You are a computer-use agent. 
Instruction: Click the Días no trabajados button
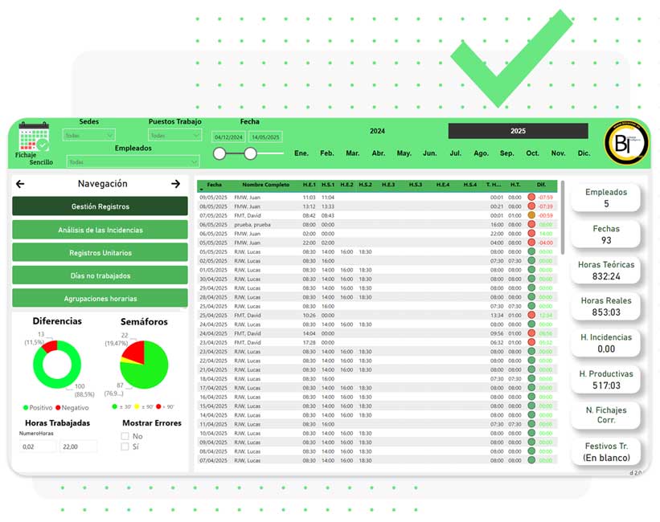[x=100, y=275]
